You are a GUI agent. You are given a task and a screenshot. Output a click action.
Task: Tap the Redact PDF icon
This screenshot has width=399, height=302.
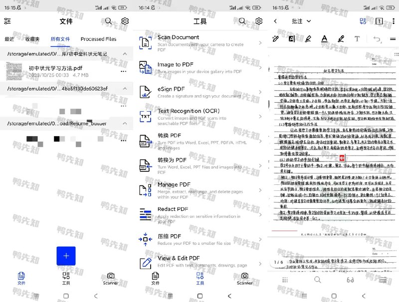click(145, 215)
